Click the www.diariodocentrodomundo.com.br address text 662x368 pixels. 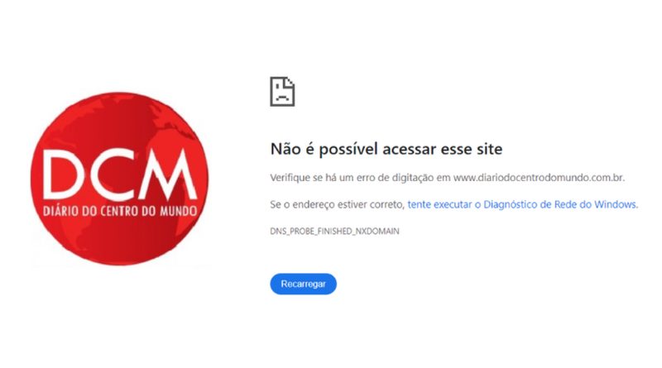point(539,178)
